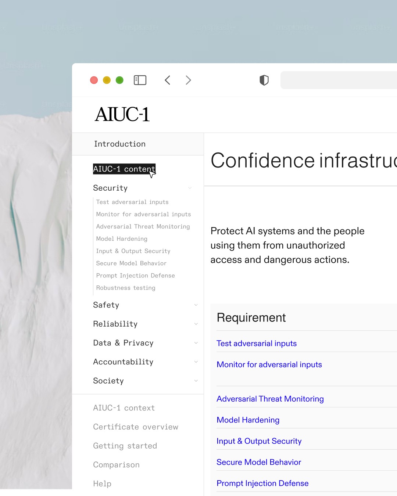Image resolution: width=397 pixels, height=496 pixels.
Task: Select sidebar item Robustness testing
Action: pos(126,288)
